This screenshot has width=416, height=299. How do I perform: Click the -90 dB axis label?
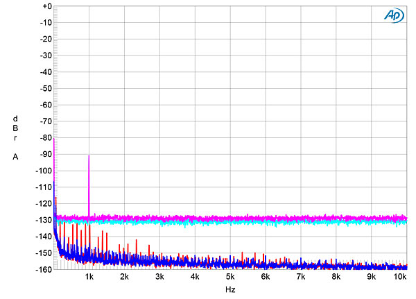[46, 154]
